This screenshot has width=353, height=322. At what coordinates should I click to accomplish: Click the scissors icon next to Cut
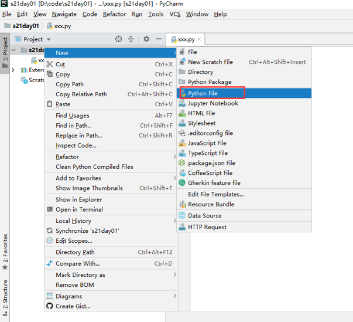tap(50, 65)
